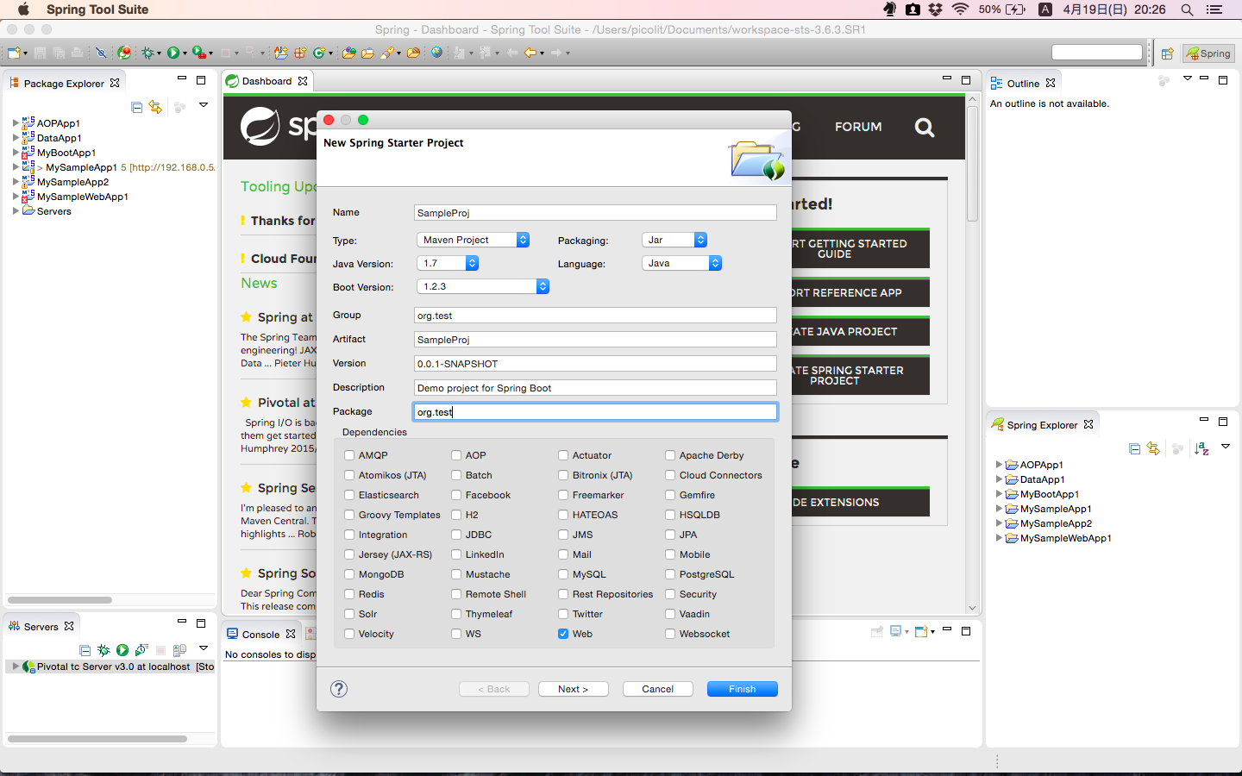Image resolution: width=1242 pixels, height=776 pixels.
Task: Select the Outline tab
Action: point(1022,84)
